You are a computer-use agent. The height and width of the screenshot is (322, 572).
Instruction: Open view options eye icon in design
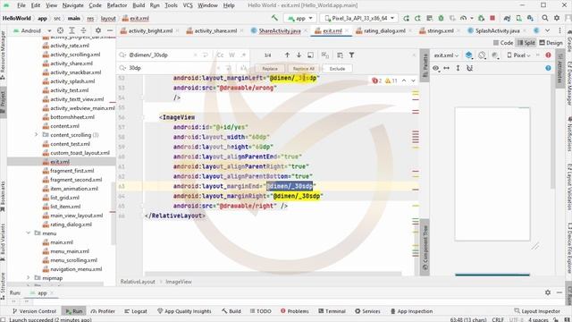click(x=436, y=68)
